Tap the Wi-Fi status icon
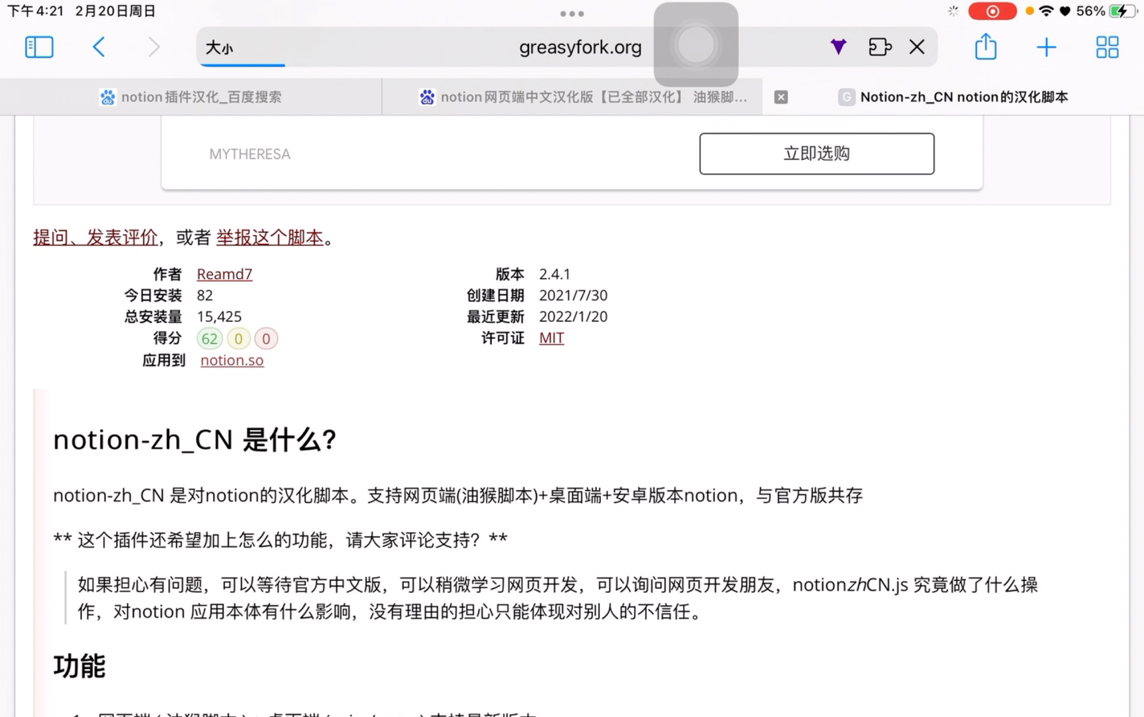 [1046, 11]
